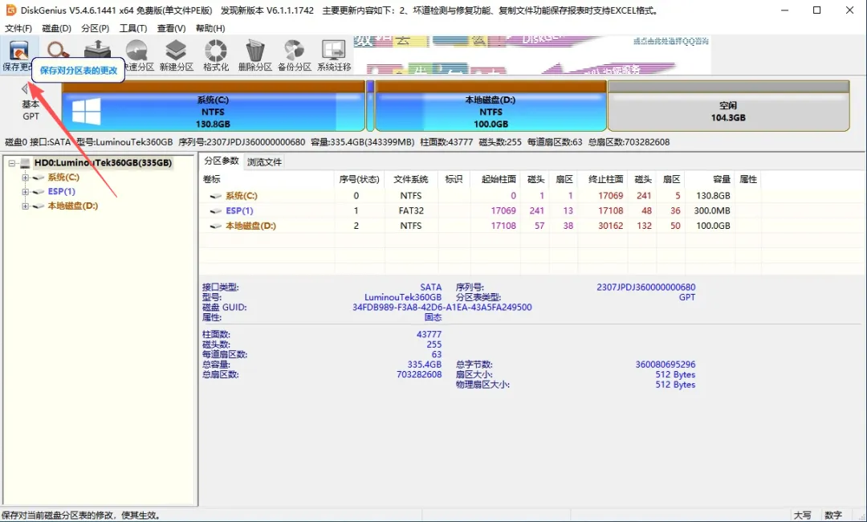Image resolution: width=867 pixels, height=522 pixels.
Task: Expand the 系统(C:) tree node
Action: point(25,177)
